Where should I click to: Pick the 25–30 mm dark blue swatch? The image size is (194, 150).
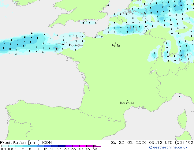tap(62, 146)
